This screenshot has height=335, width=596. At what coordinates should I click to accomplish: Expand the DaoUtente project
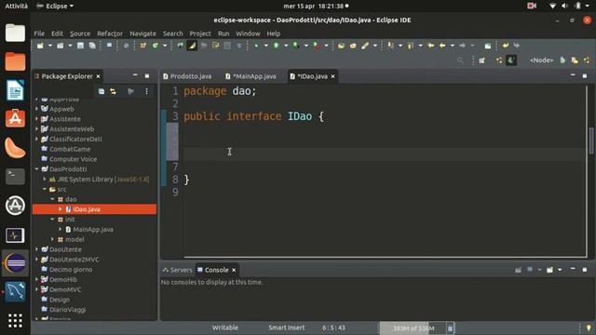point(37,249)
